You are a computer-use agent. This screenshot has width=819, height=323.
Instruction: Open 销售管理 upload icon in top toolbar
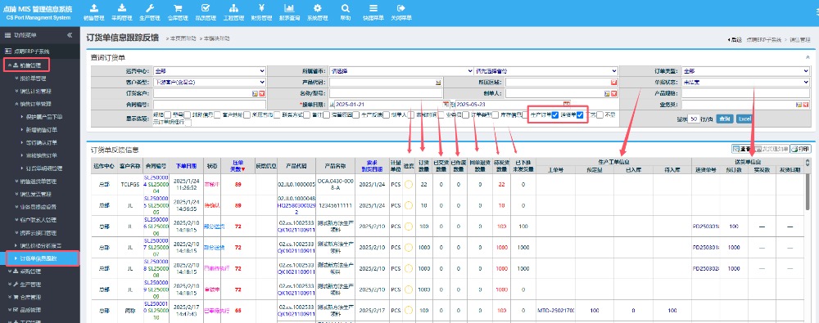pyautogui.click(x=93, y=8)
